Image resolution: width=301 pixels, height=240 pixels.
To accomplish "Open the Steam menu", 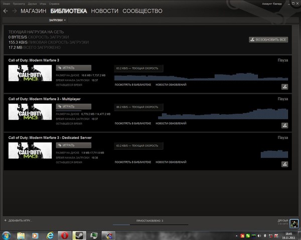I will pos(7,4).
